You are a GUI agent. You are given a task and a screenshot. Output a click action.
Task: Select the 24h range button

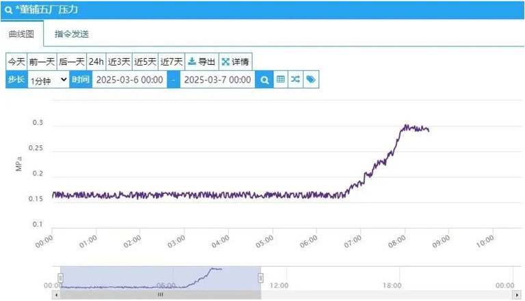[96, 61]
